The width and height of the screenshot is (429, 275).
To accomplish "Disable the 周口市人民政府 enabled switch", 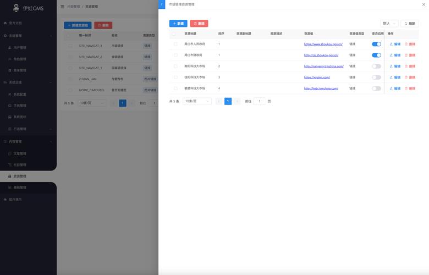I will click(x=376, y=44).
